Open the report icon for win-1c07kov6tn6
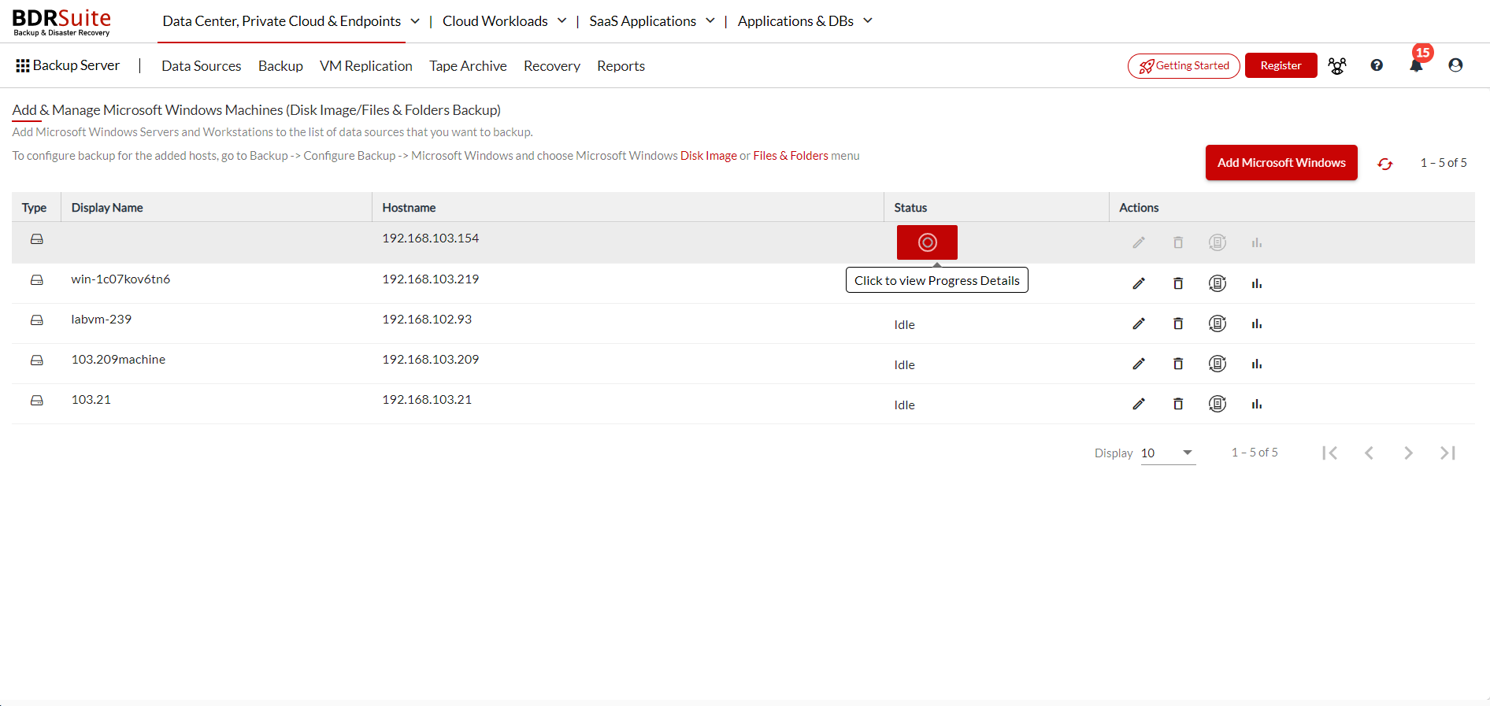This screenshot has width=1490, height=706. tap(1218, 283)
